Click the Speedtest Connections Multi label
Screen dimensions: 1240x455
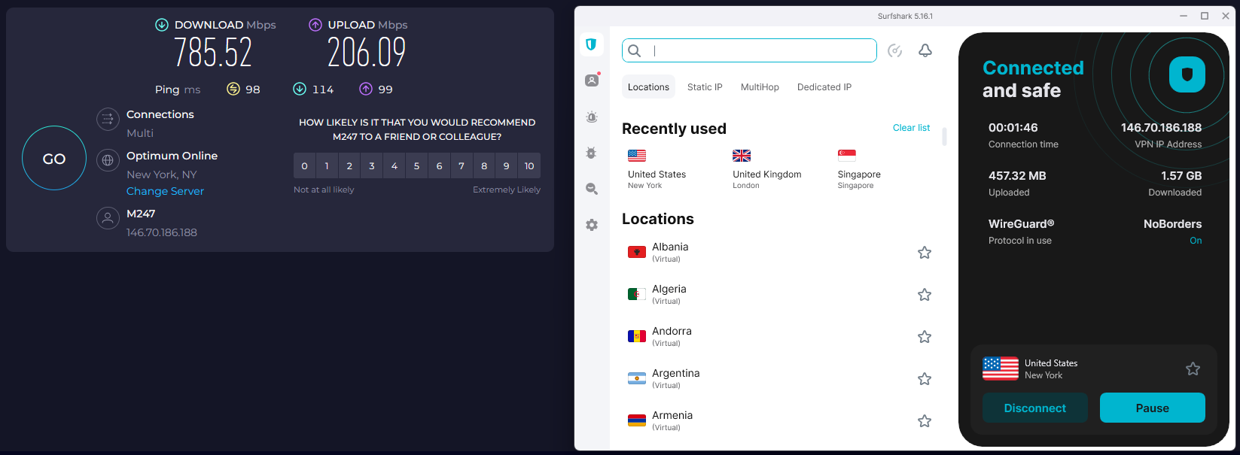pos(140,133)
